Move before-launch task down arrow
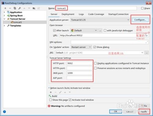 tap(70, 92)
